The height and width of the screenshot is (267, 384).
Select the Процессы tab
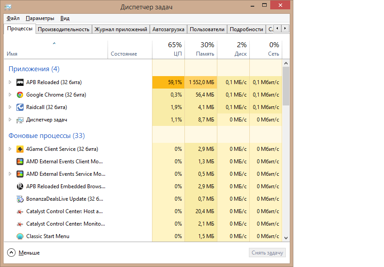[20, 28]
